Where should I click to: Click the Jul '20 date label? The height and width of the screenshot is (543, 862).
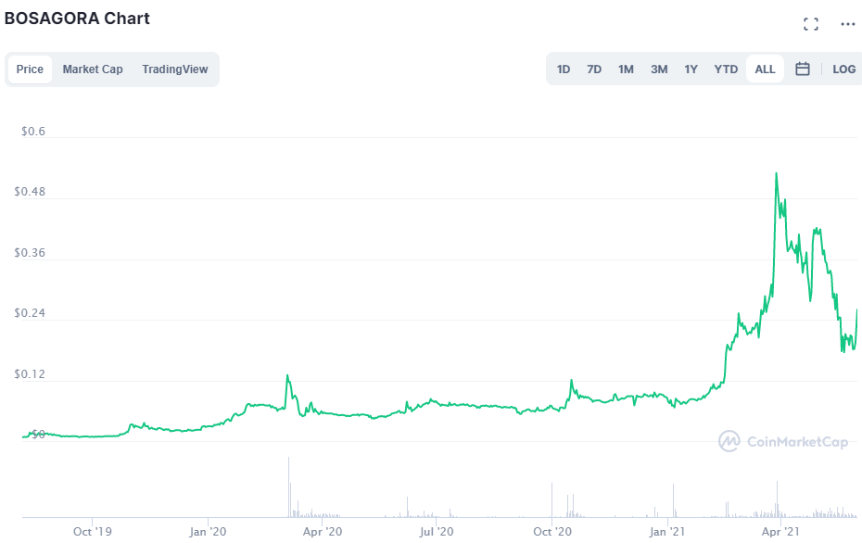point(437,532)
